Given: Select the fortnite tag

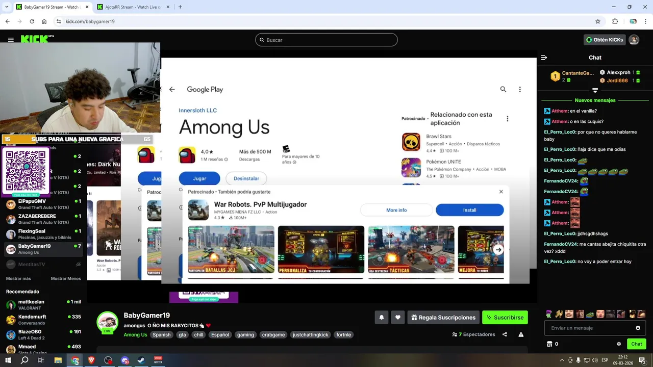Looking at the screenshot, I should pos(344,335).
